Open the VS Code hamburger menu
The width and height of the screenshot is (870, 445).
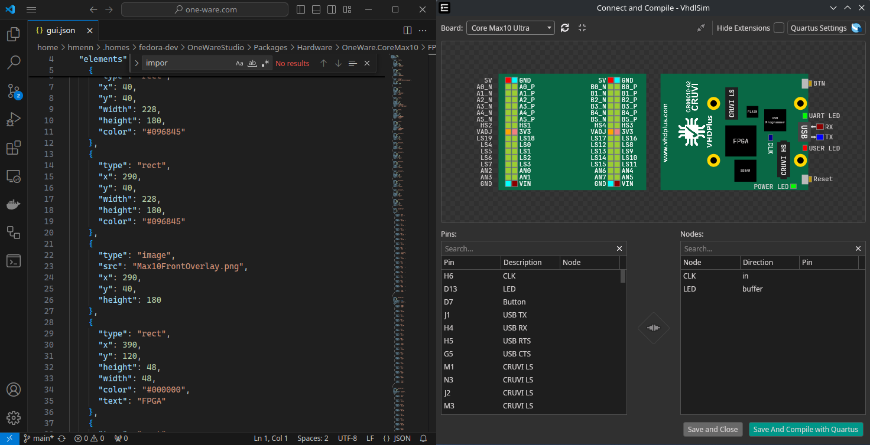[31, 10]
